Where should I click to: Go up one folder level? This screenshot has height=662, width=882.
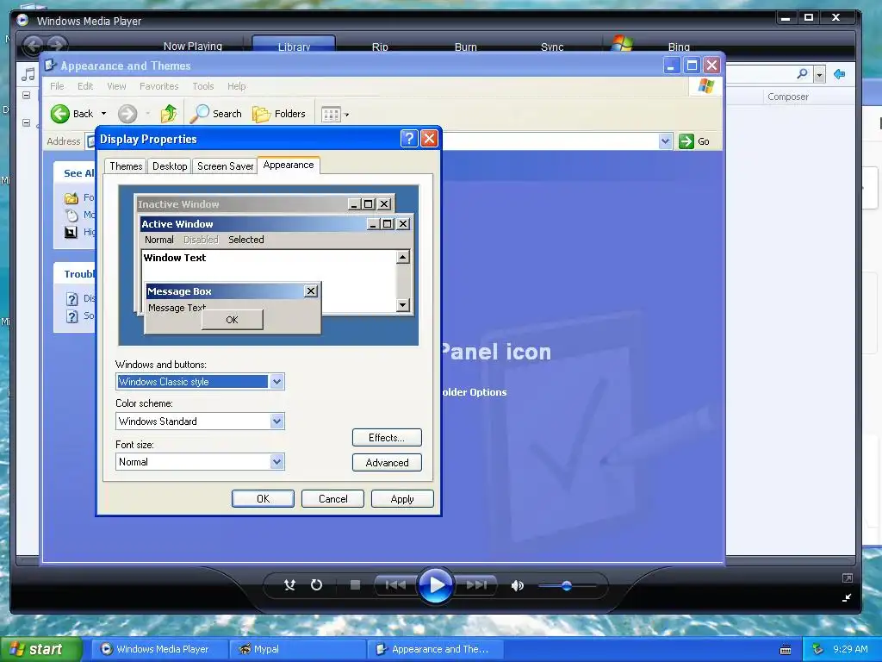pos(169,114)
